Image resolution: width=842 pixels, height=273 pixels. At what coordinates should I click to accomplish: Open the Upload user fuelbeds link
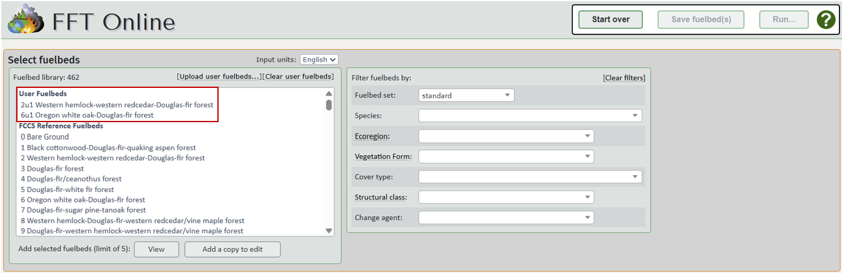219,77
